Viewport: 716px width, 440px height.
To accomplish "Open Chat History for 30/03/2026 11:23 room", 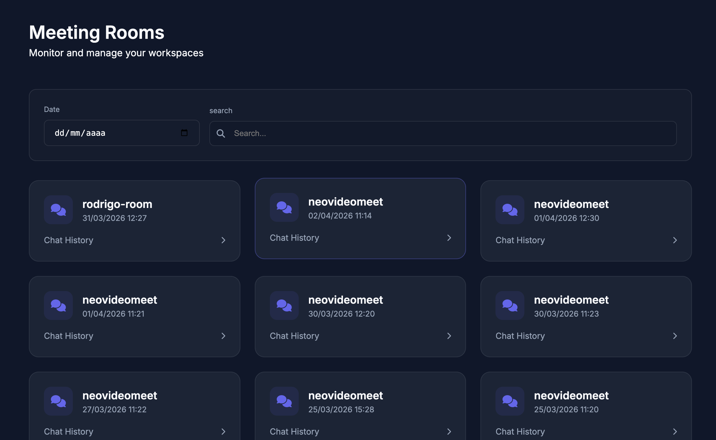I will tap(520, 336).
